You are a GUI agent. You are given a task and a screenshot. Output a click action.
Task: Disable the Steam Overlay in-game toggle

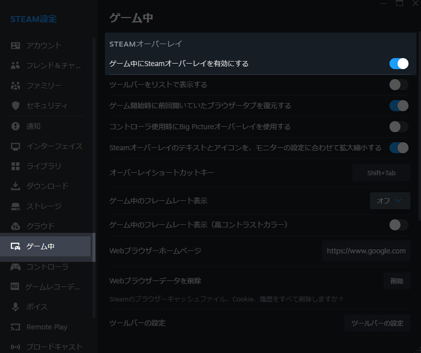[398, 64]
